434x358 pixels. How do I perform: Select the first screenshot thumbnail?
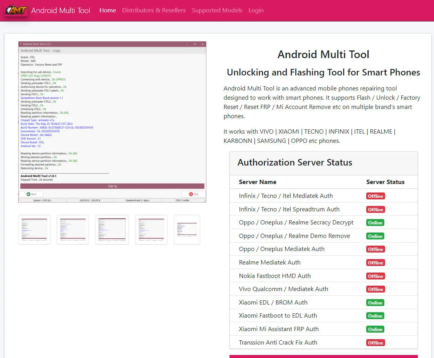point(34,230)
